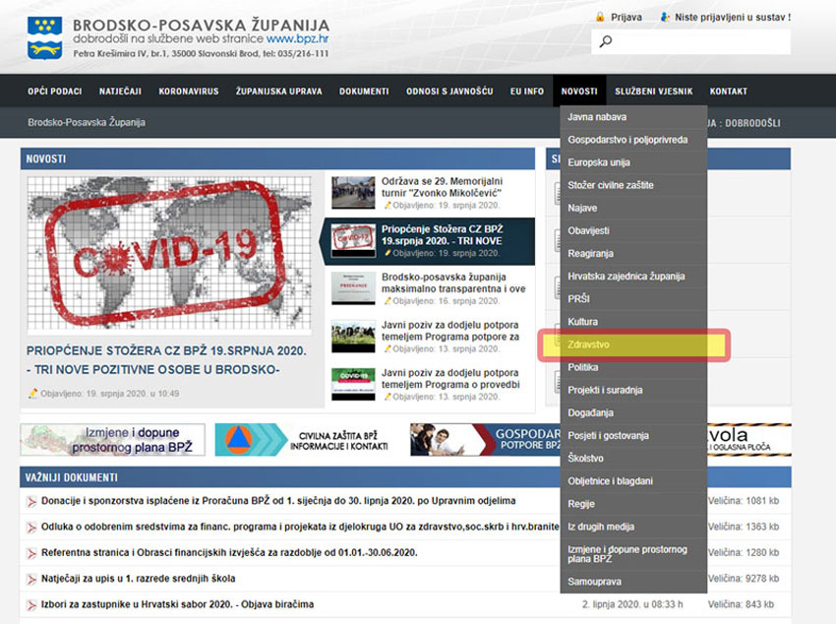Expand the Odnosi s javnošću menu
Viewport: 836px width, 624px height.
point(448,92)
